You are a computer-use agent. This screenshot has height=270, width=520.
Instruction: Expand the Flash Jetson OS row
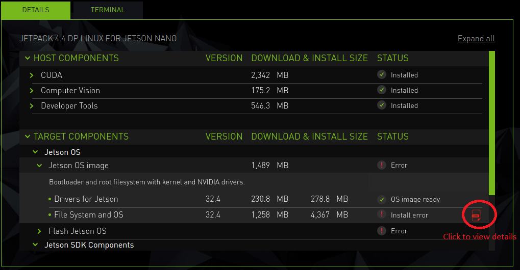point(39,231)
